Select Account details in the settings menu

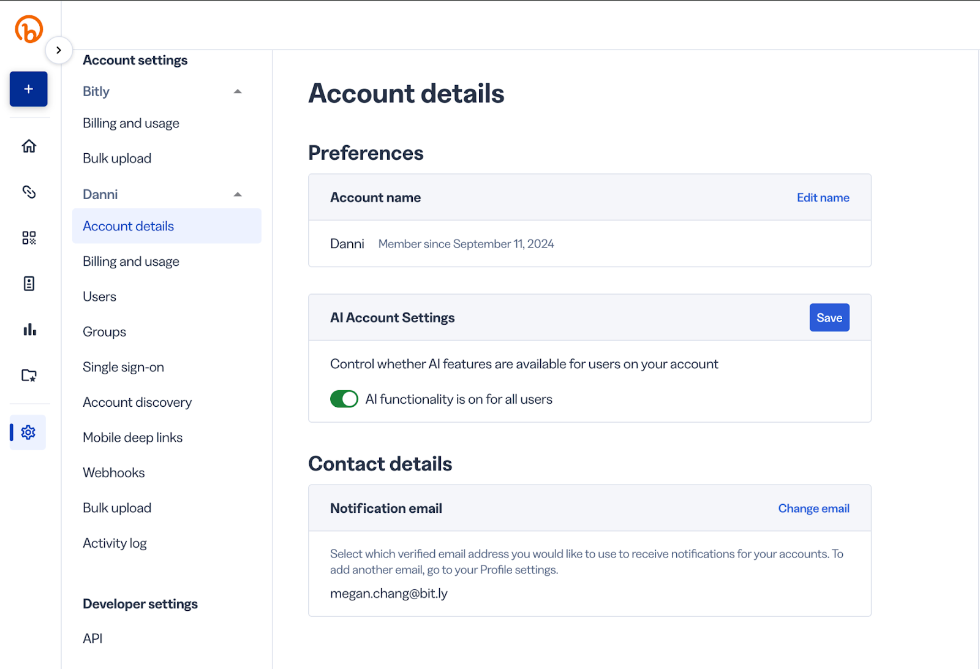click(x=167, y=226)
